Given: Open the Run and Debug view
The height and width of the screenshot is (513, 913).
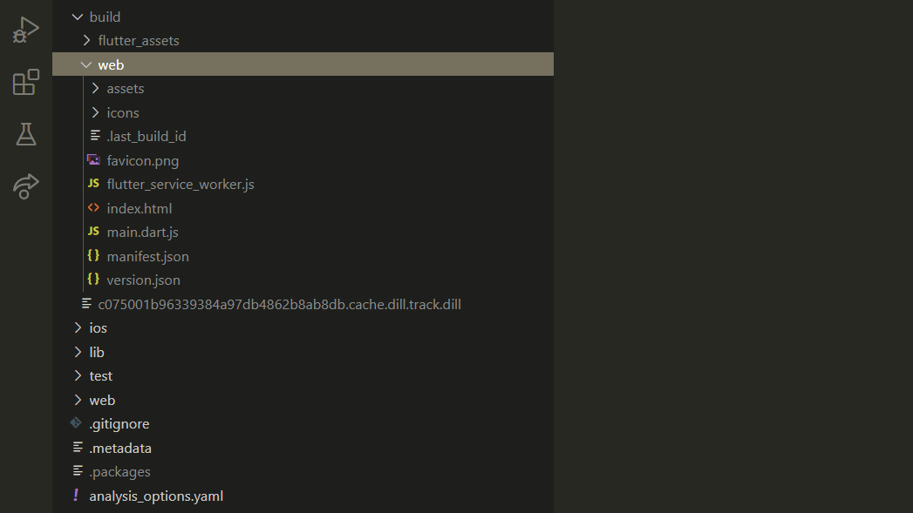Looking at the screenshot, I should tap(25, 30).
